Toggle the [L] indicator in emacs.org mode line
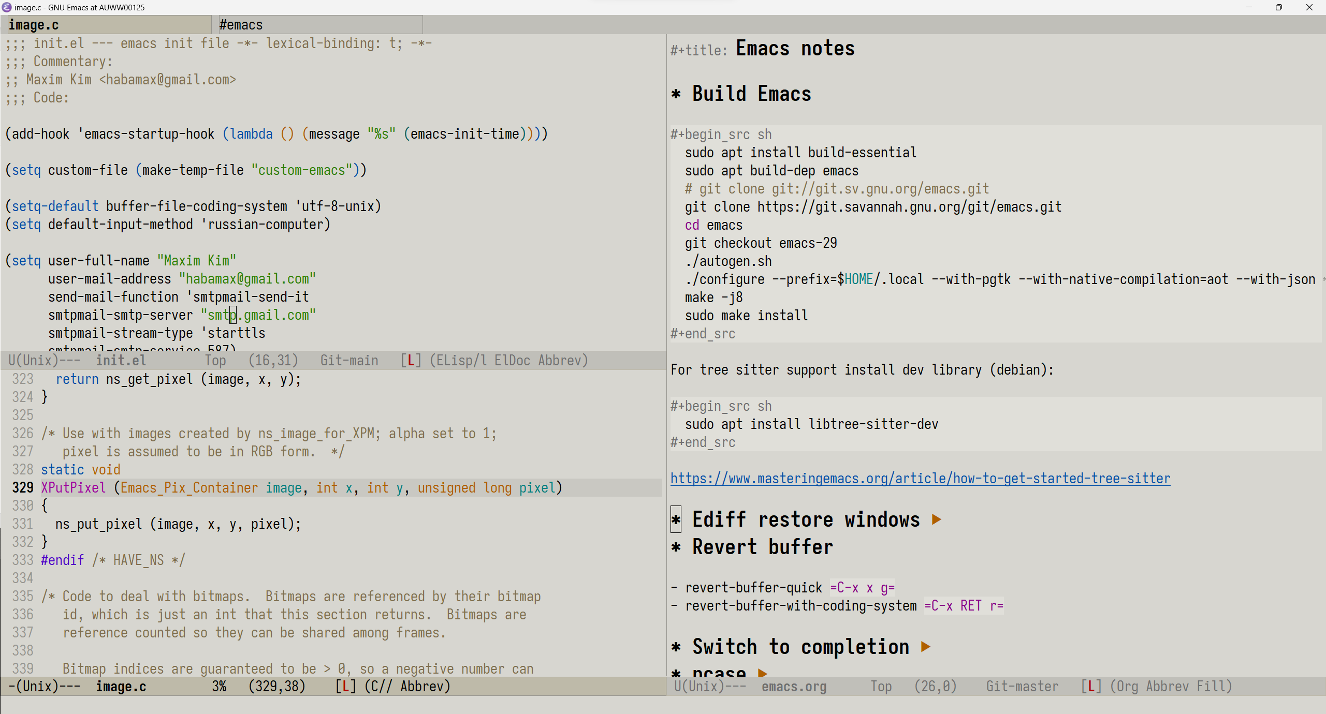 (x=1091, y=687)
